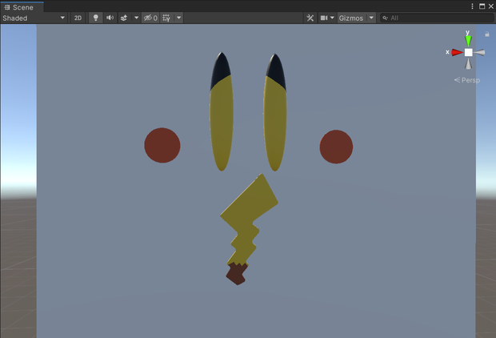
Task: Click the gray bottom gizmo cone
Action: [x=469, y=63]
